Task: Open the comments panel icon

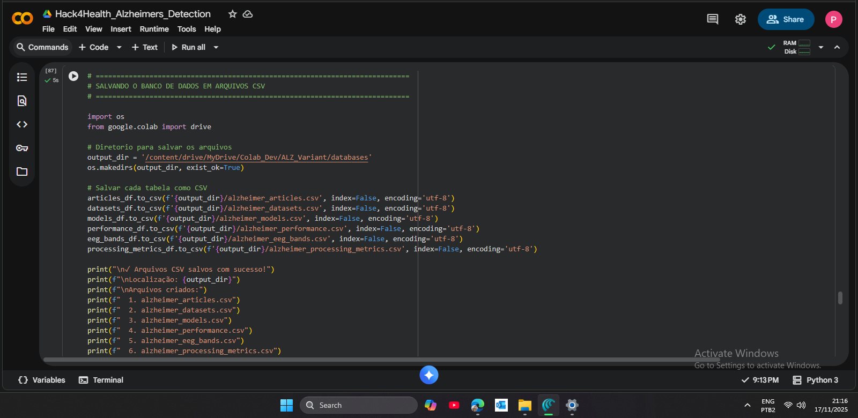Action: pos(713,19)
